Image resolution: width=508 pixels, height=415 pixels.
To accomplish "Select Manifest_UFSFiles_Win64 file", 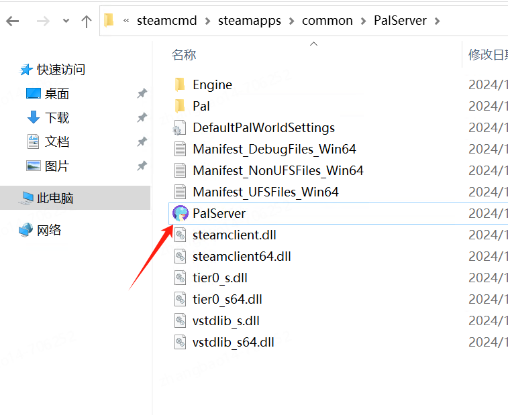I will pyautogui.click(x=266, y=192).
